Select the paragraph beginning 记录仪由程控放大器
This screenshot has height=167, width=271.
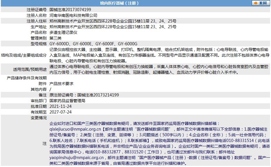pyautogui.click(x=160, y=55)
